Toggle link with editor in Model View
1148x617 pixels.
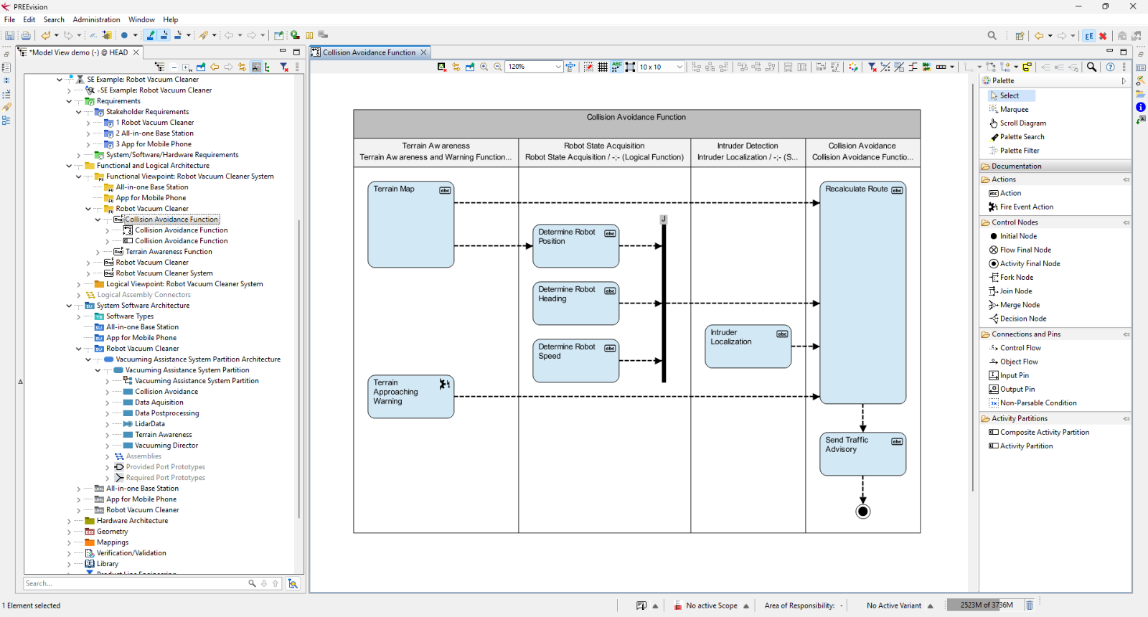[243, 67]
